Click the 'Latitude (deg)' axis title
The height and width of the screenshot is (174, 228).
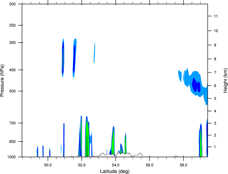[x=115, y=171]
